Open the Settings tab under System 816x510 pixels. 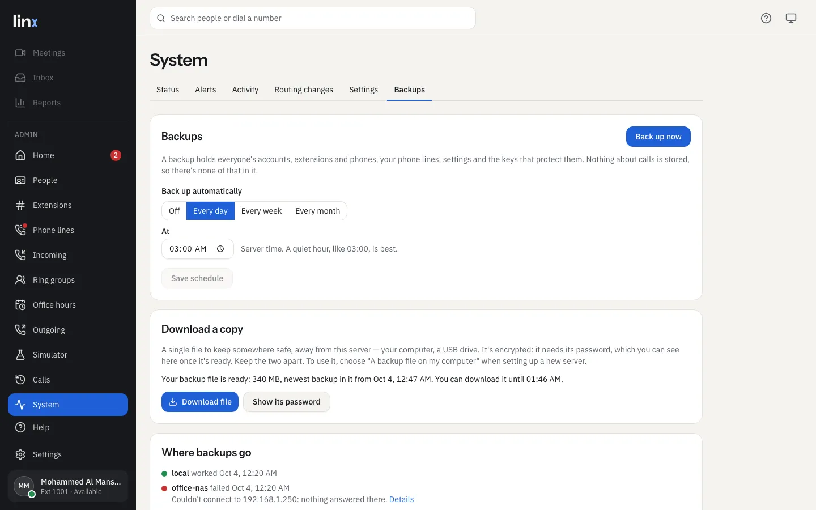coord(364,90)
